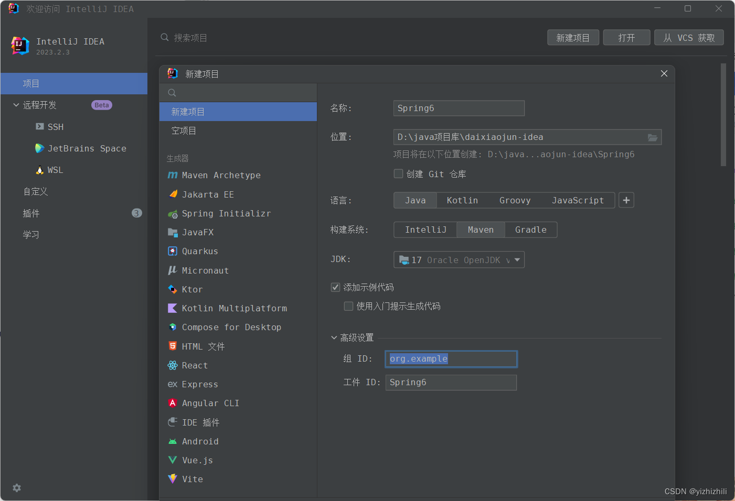Open the Angular CLI generator
The height and width of the screenshot is (501, 735).
click(210, 403)
